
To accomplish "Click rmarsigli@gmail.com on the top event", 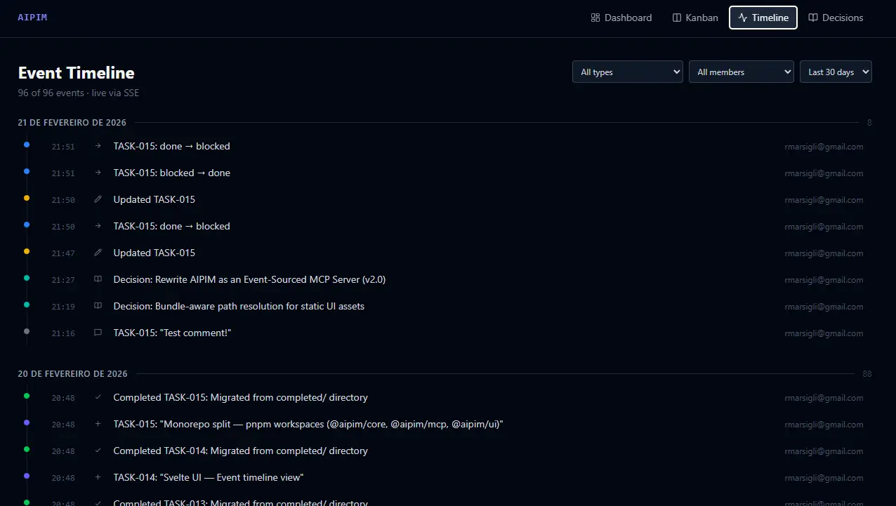I will click(824, 146).
